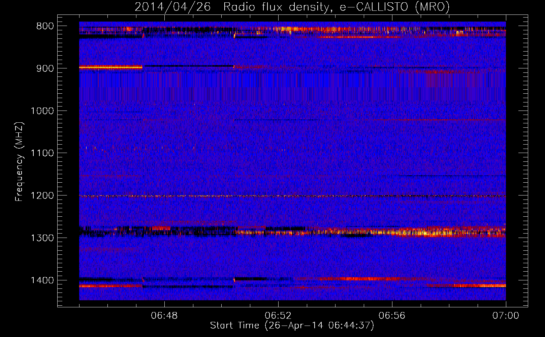
Task: Select the '1400' frequency axis label
Action: [x=42, y=280]
